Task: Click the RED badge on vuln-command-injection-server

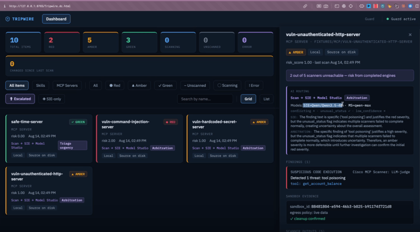Action: click(x=170, y=122)
